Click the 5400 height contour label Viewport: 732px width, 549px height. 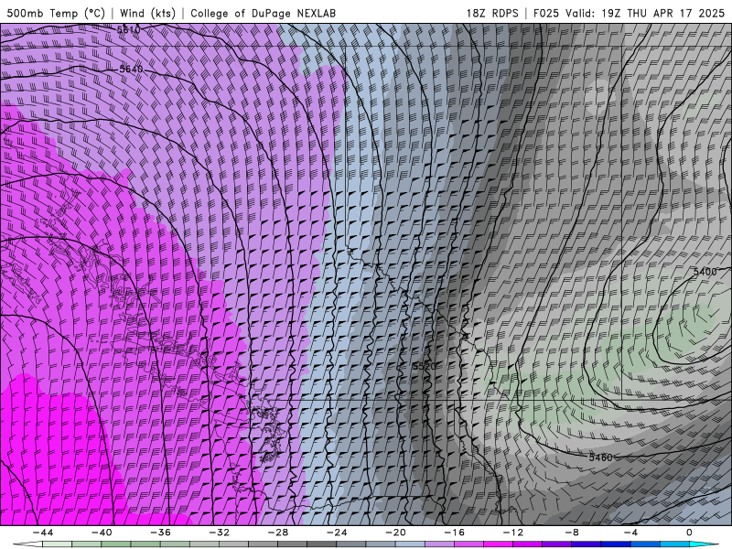pos(705,272)
